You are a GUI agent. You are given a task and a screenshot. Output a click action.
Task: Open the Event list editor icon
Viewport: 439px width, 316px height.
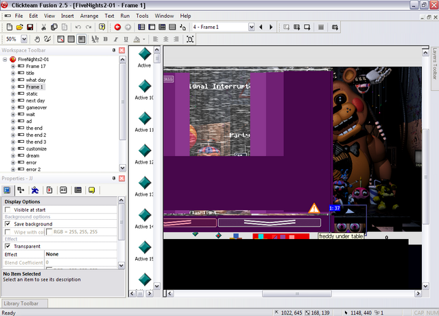[172, 27]
